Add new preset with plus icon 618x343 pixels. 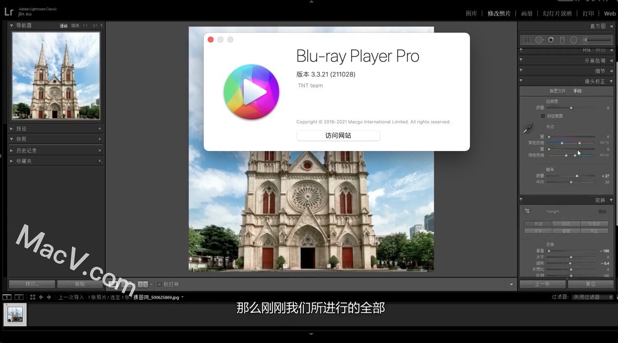pyautogui.click(x=100, y=129)
